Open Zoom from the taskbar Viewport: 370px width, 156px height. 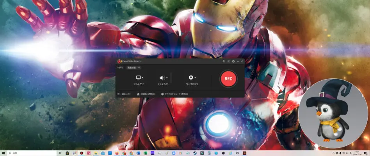click(173, 153)
